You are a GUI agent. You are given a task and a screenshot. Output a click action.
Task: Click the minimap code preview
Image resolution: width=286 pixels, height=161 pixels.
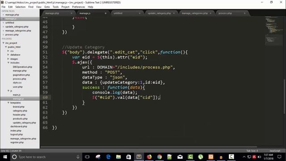coord(273,31)
